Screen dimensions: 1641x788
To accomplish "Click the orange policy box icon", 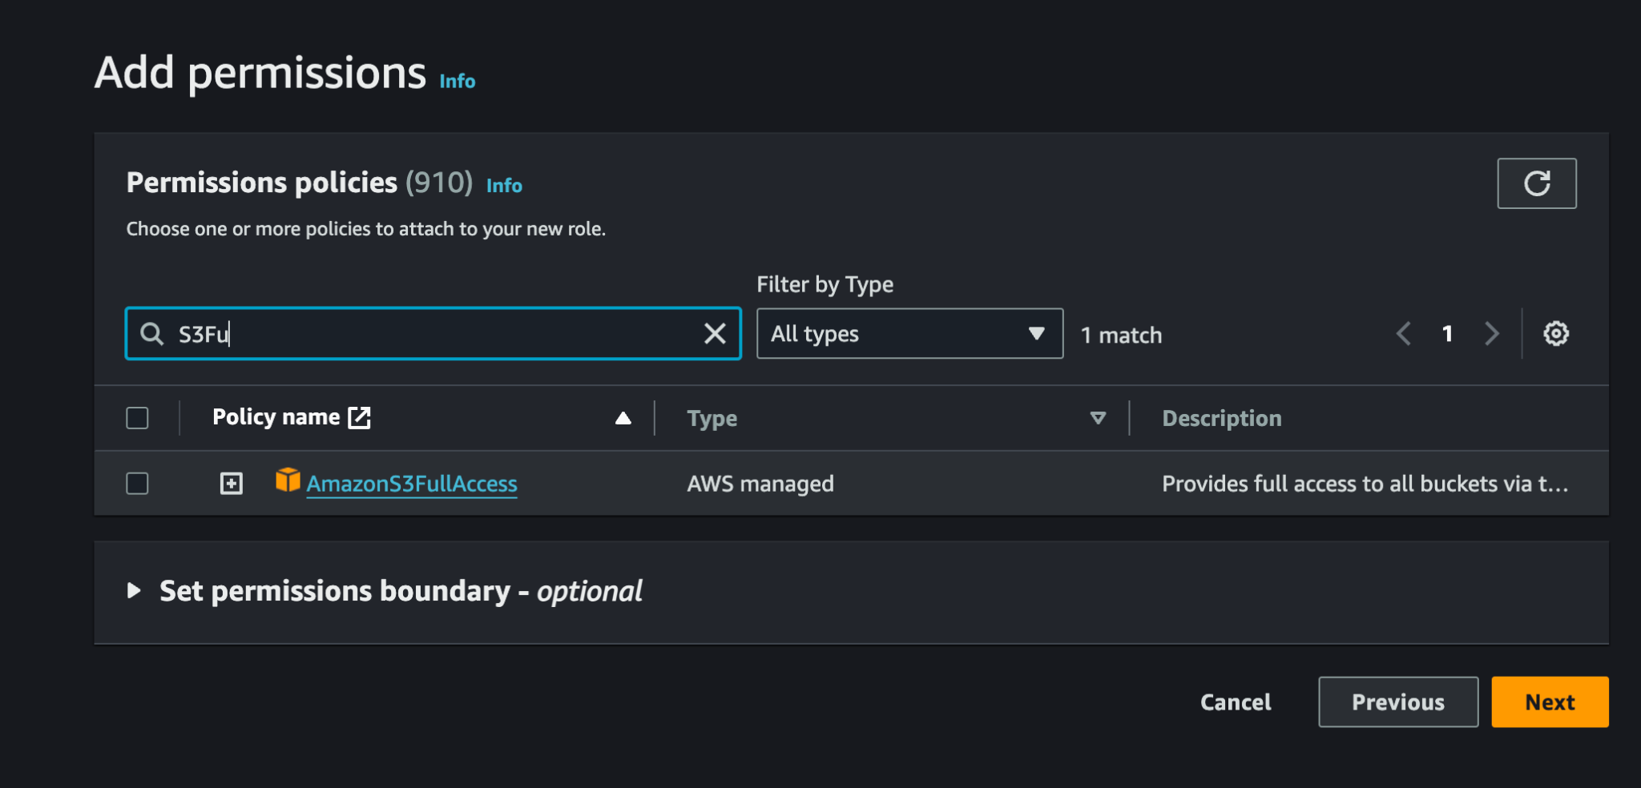I will pyautogui.click(x=288, y=480).
